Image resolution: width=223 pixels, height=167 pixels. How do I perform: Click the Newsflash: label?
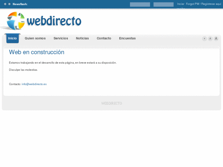[x=20, y=4]
